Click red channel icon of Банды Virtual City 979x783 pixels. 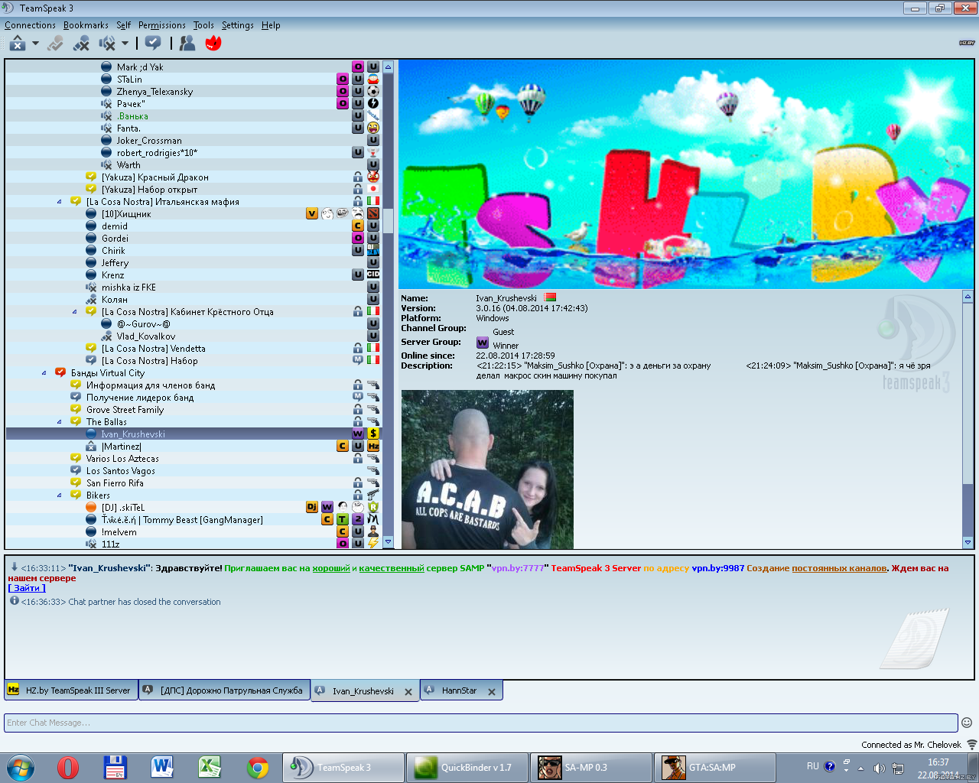[x=60, y=372]
